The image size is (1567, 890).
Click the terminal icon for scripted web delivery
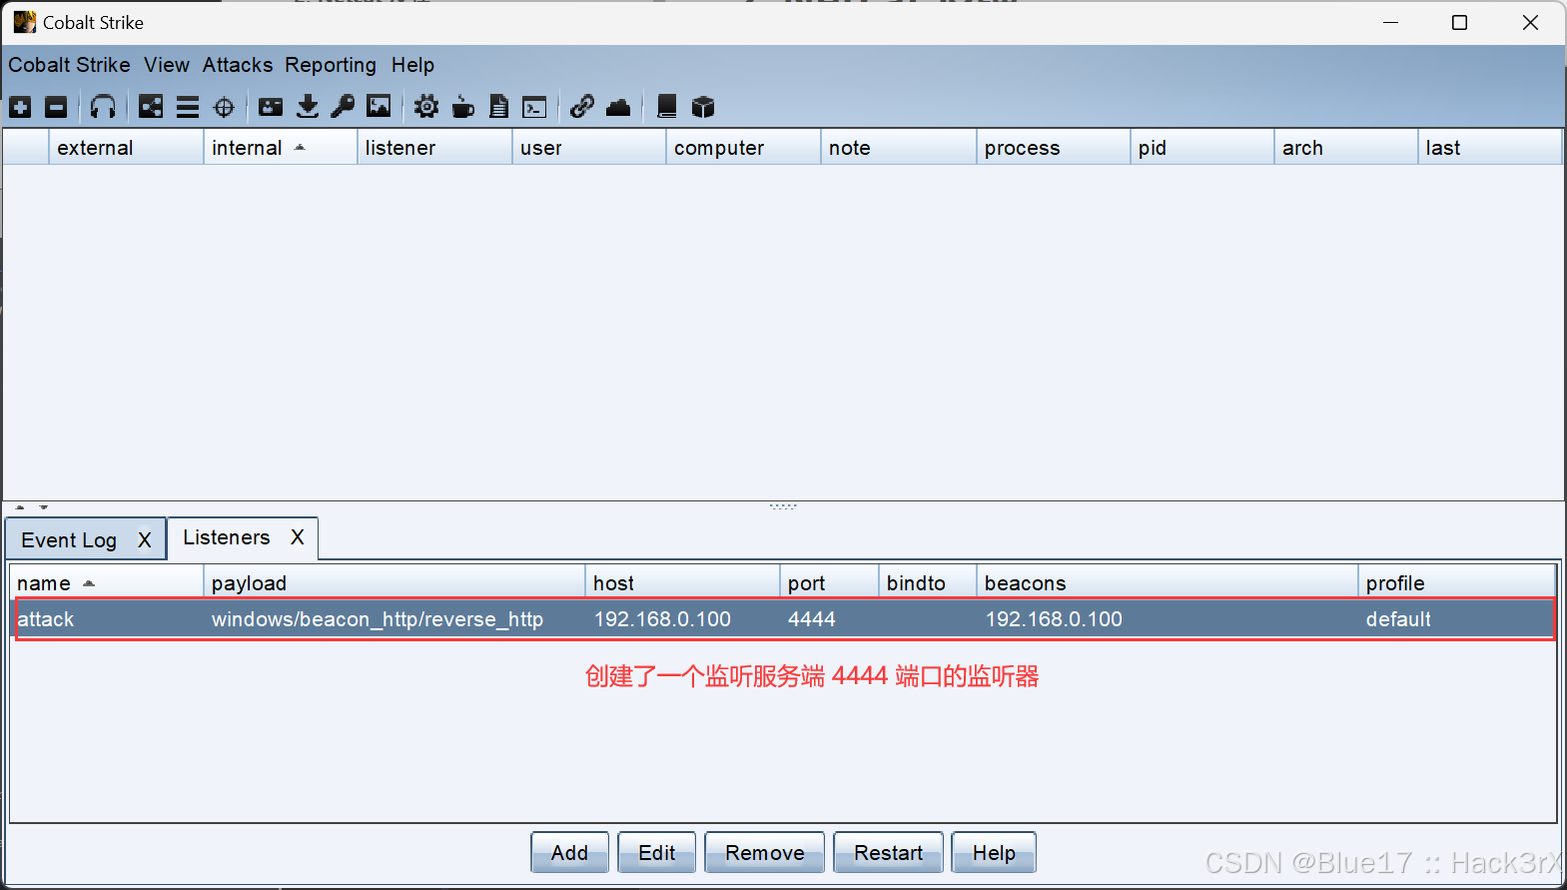click(535, 107)
